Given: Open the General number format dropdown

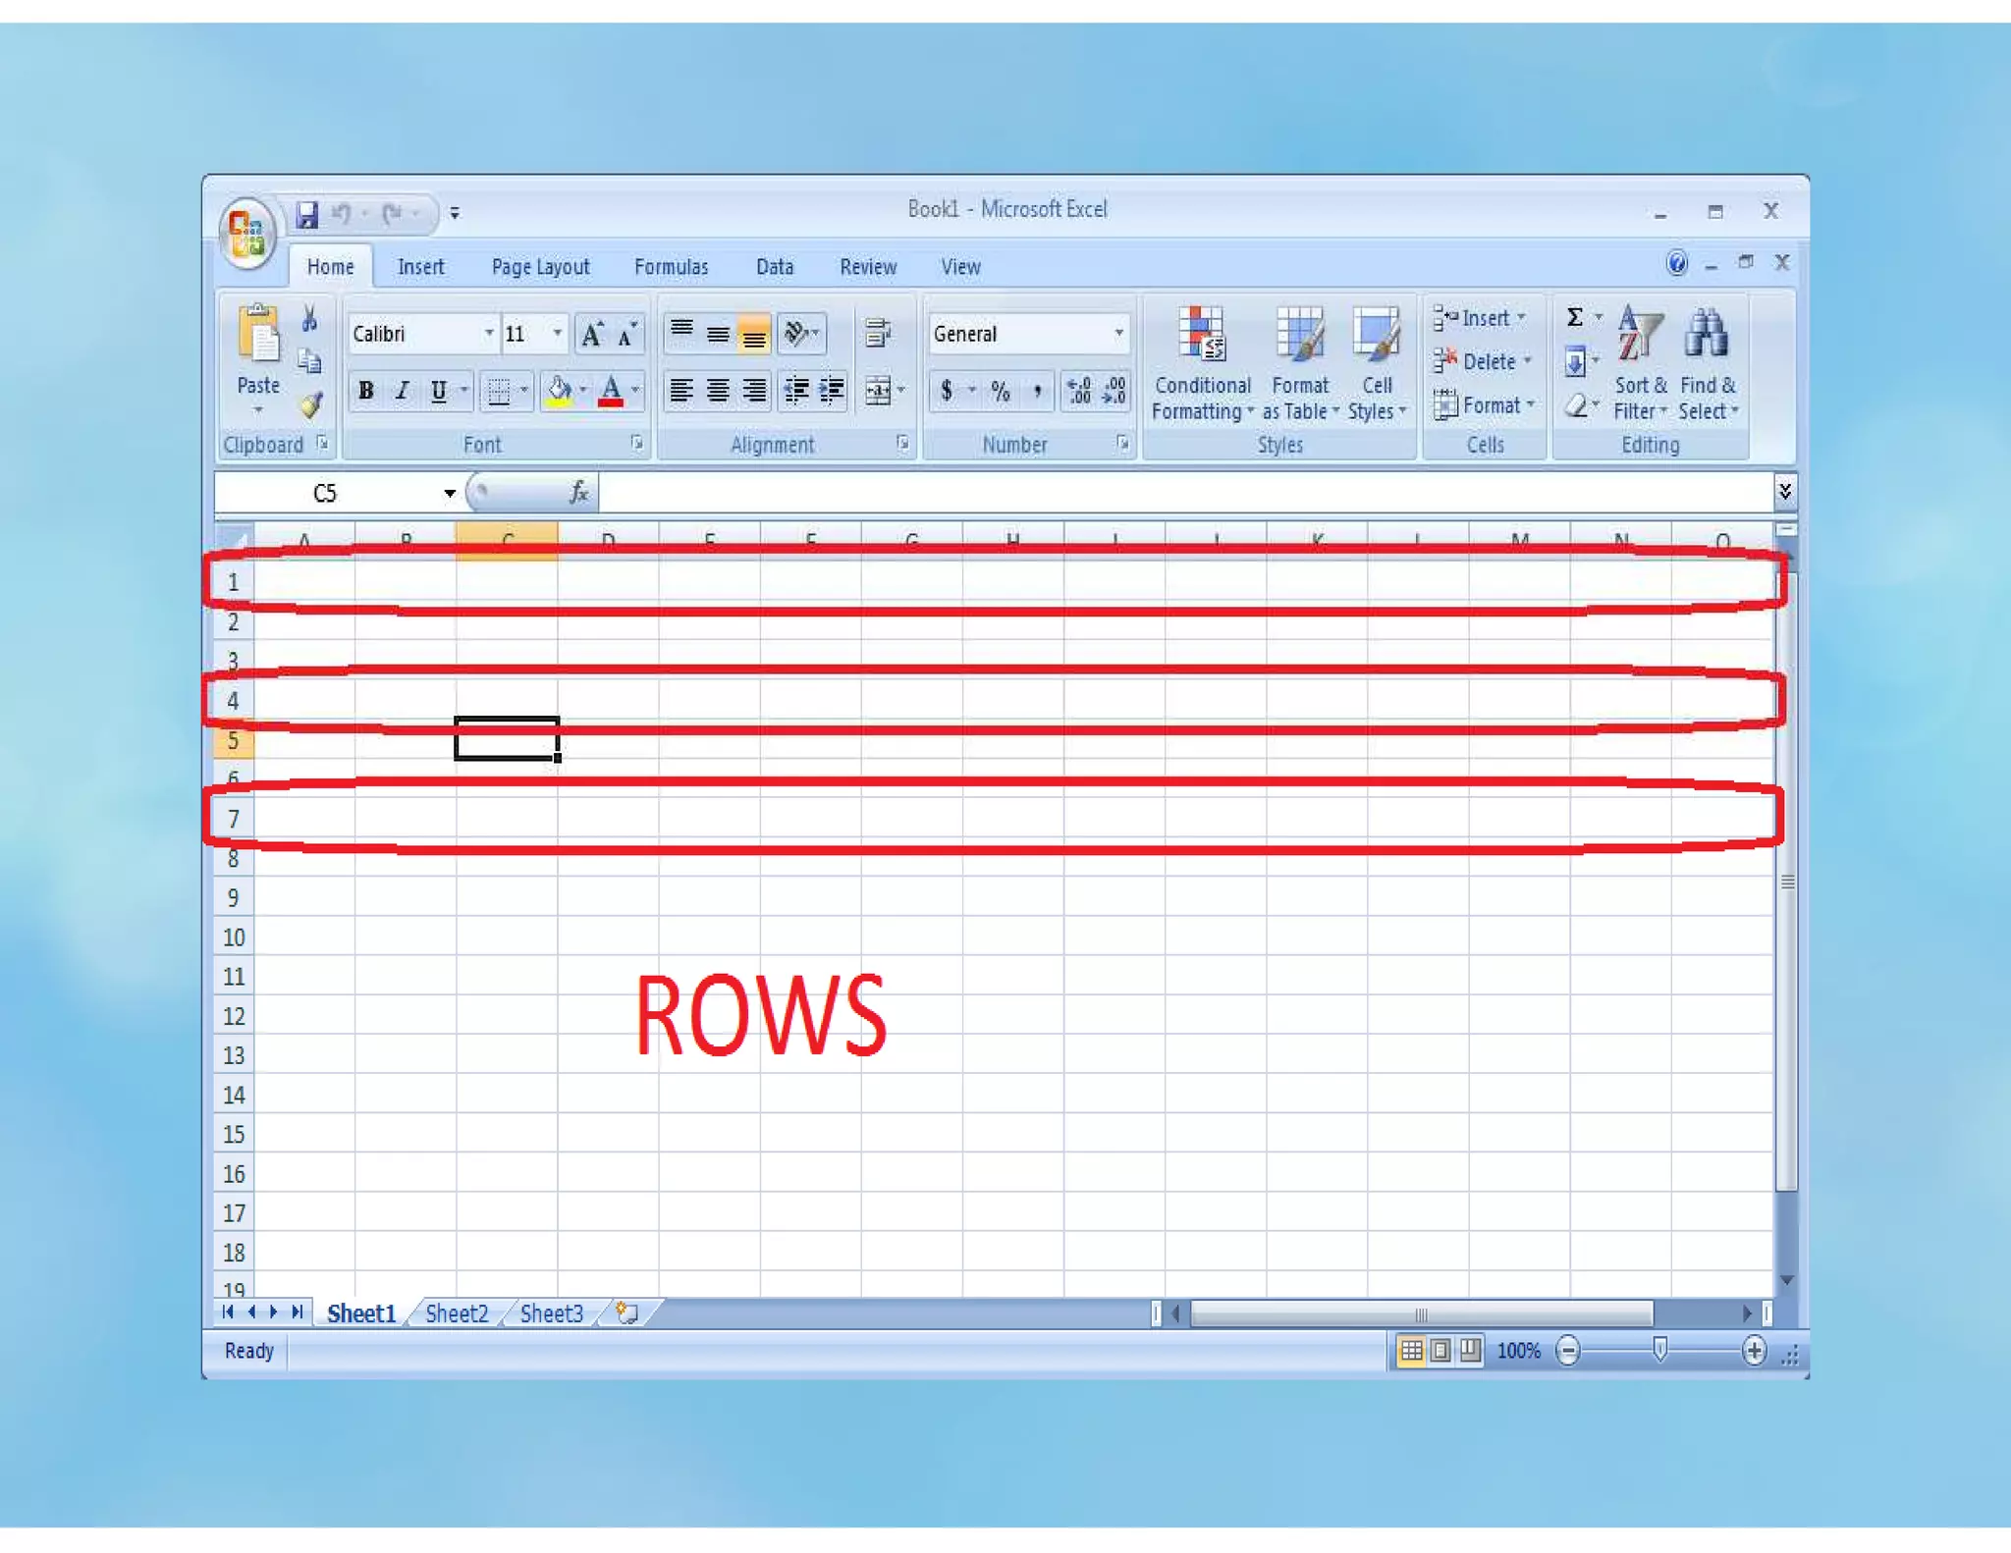Looking at the screenshot, I should click(x=1117, y=334).
